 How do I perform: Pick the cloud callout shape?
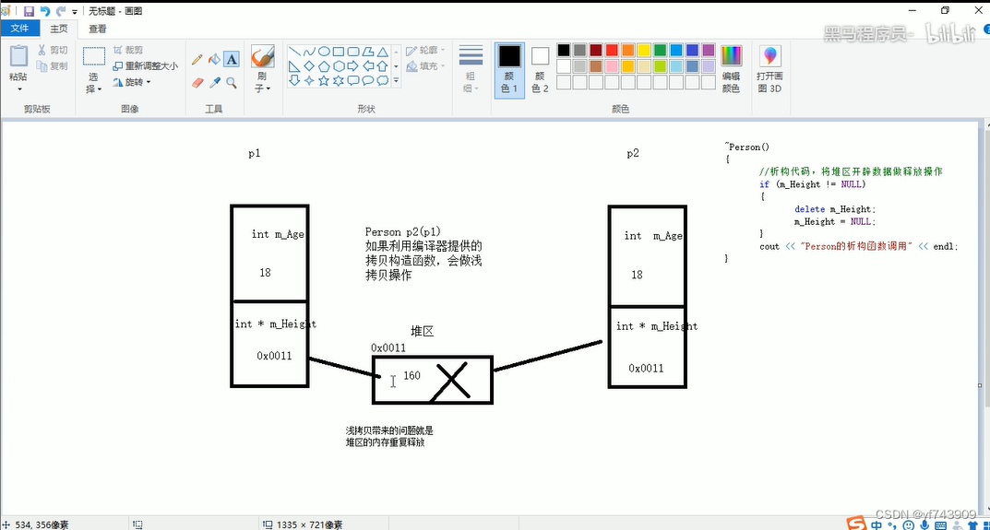[x=382, y=80]
